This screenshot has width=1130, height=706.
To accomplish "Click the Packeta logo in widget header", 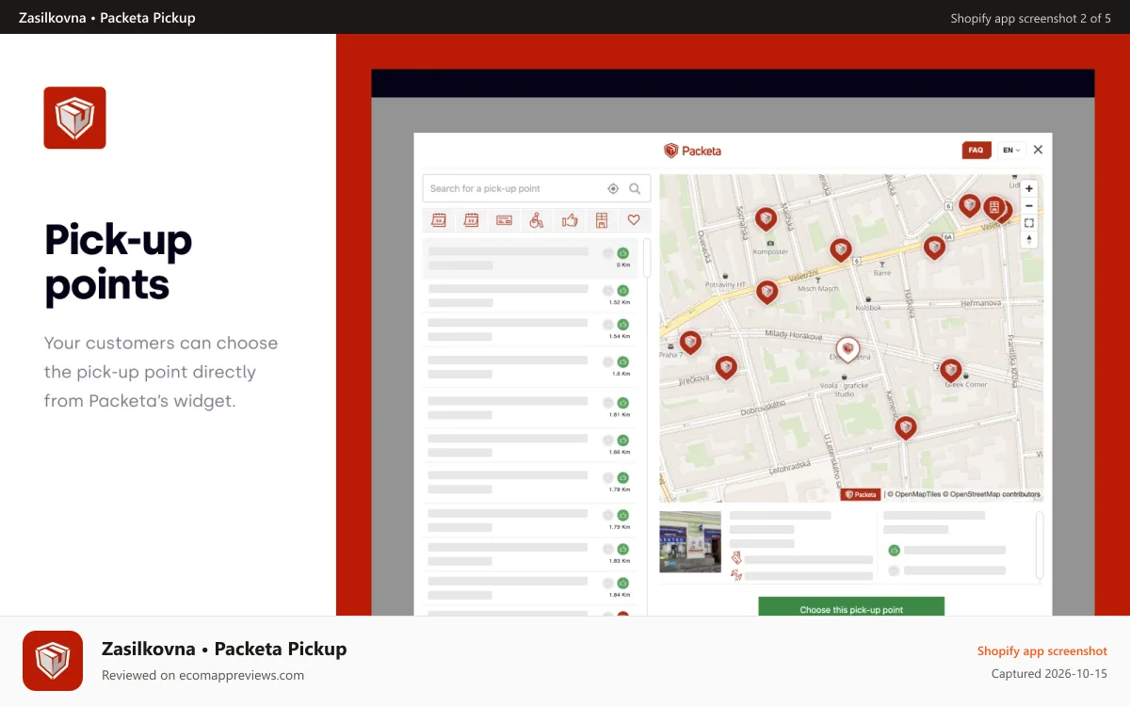I will pyautogui.click(x=692, y=151).
